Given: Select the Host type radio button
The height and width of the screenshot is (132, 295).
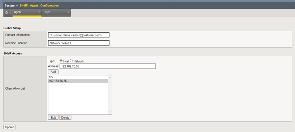Looking at the screenshot, I should pyautogui.click(x=61, y=61).
